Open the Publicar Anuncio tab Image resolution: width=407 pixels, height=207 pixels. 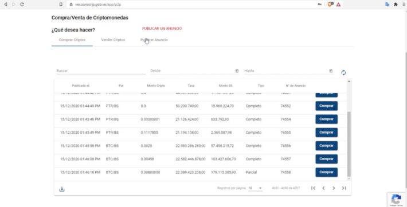[x=154, y=40]
